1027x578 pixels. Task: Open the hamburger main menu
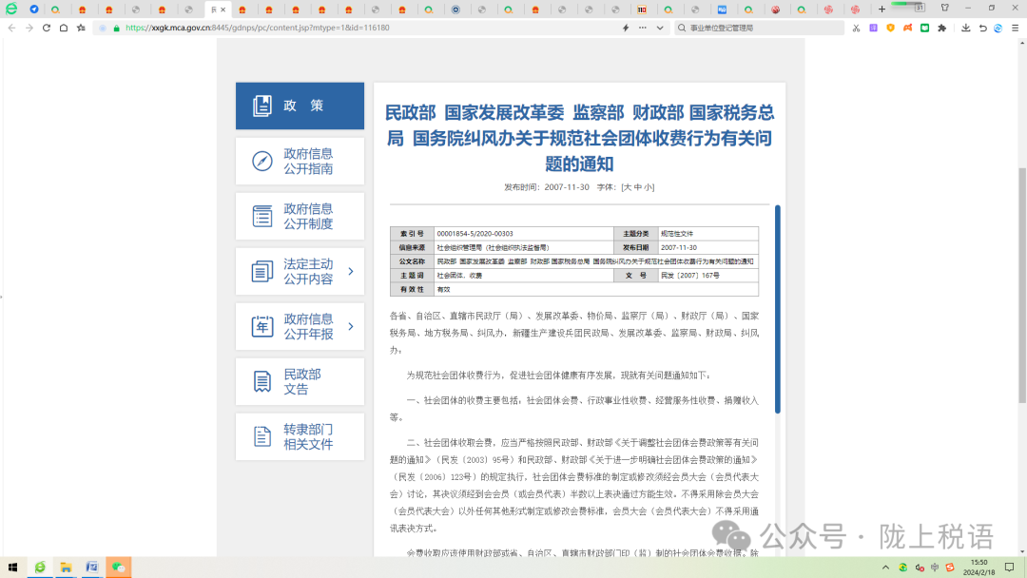click(x=1016, y=29)
